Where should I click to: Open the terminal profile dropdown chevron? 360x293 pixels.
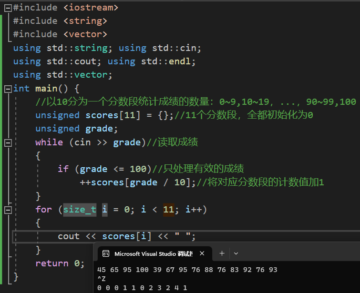pos(236,254)
